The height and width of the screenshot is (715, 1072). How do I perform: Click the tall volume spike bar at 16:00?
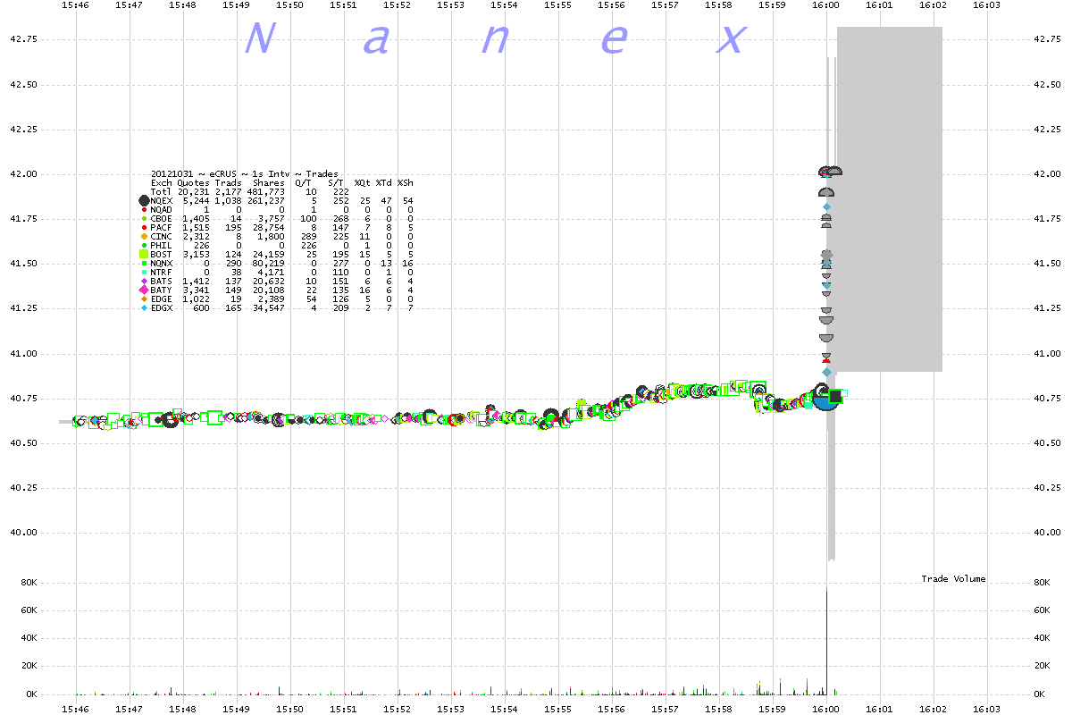[x=826, y=643]
